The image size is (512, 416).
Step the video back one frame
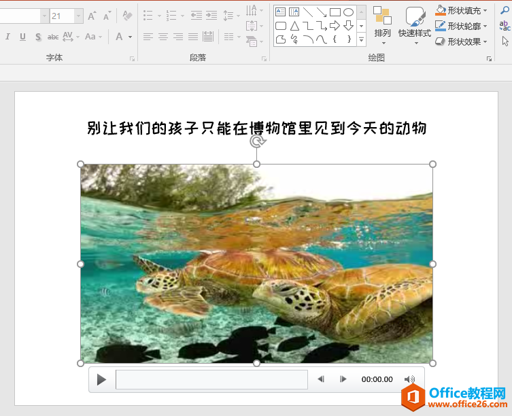(x=322, y=379)
